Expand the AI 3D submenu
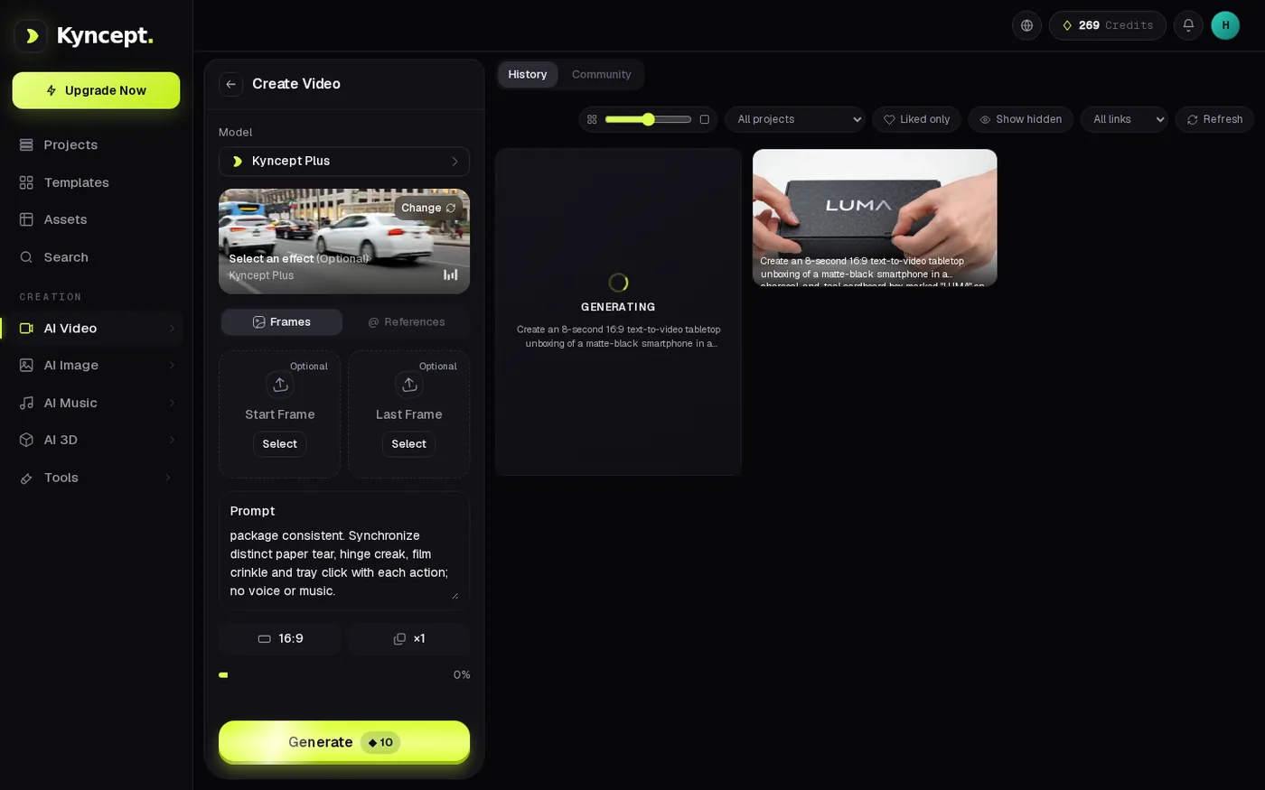Viewport: 1265px width, 790px height. click(x=172, y=441)
